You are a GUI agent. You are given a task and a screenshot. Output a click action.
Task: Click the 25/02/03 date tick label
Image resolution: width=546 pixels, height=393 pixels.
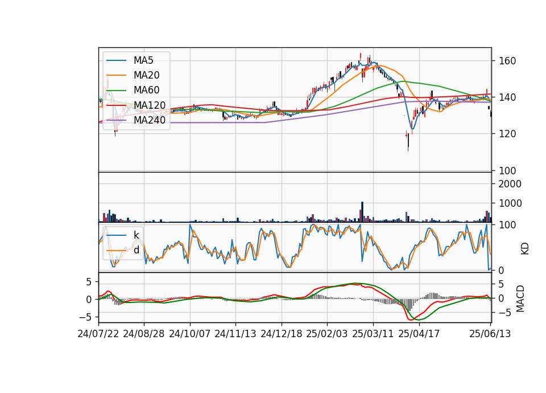(x=327, y=334)
